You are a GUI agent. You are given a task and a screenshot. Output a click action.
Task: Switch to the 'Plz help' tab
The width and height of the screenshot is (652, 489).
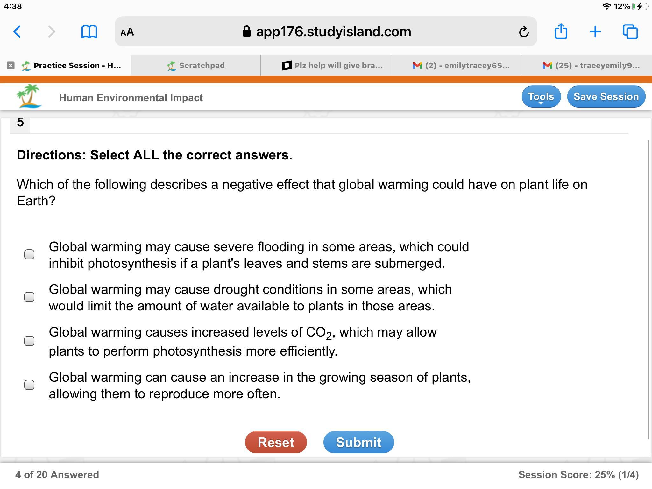click(x=332, y=66)
